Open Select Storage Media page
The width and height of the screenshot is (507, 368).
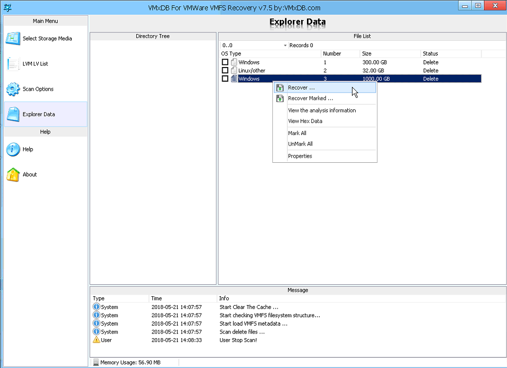click(x=46, y=38)
